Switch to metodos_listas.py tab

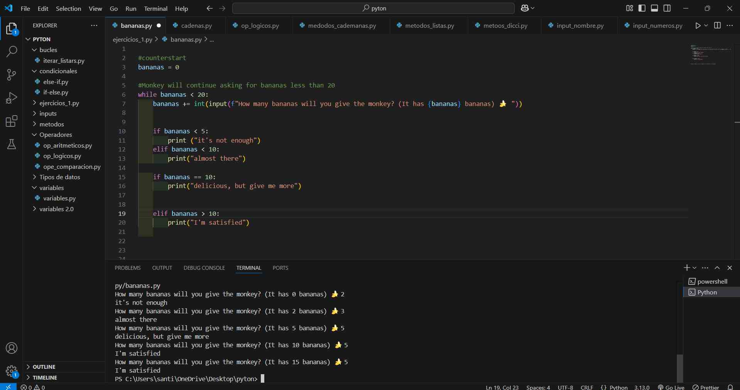point(429,25)
